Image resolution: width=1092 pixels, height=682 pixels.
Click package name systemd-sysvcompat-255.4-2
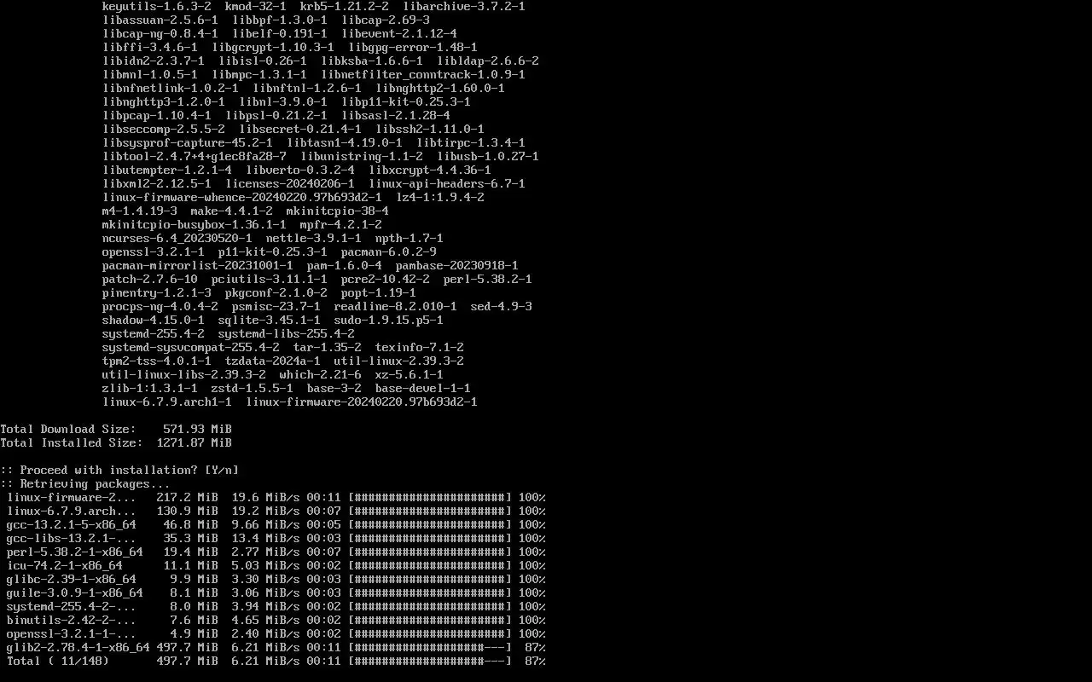click(191, 347)
